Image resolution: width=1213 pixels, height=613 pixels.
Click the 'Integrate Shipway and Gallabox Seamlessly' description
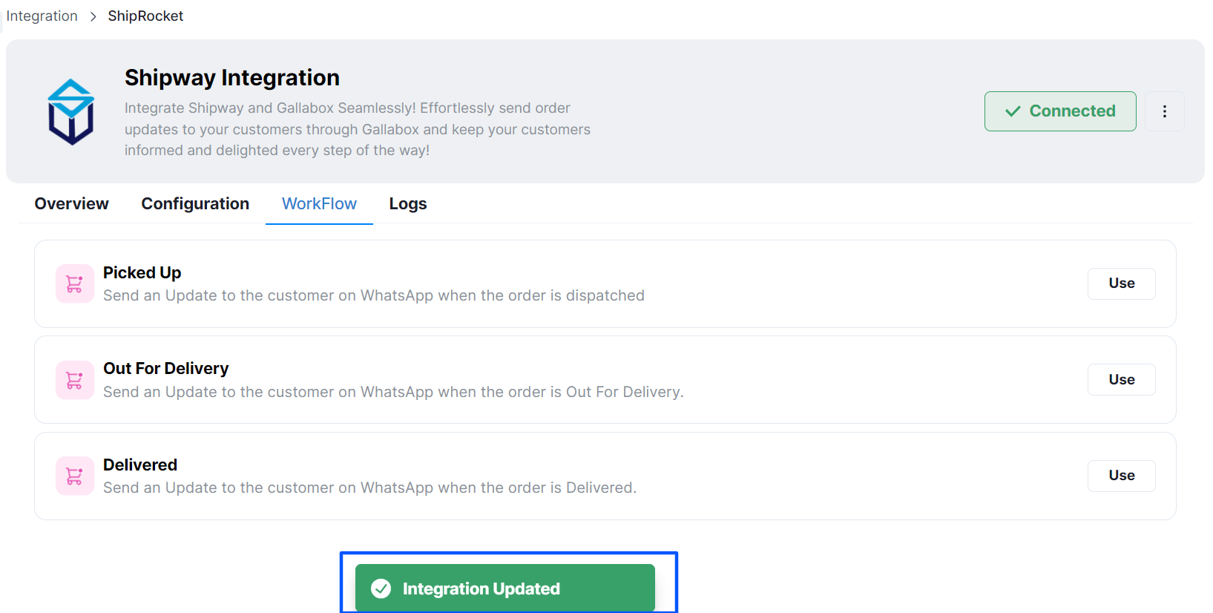click(x=358, y=129)
